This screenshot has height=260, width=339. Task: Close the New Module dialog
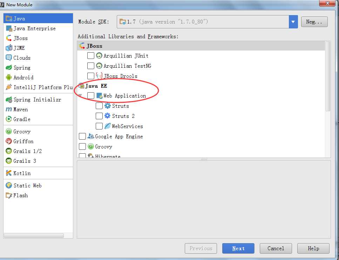coord(327,3)
